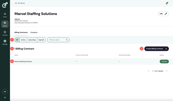Show Upcoming billing contracts
This screenshot has width=173, height=101.
pyautogui.click(x=32, y=40)
